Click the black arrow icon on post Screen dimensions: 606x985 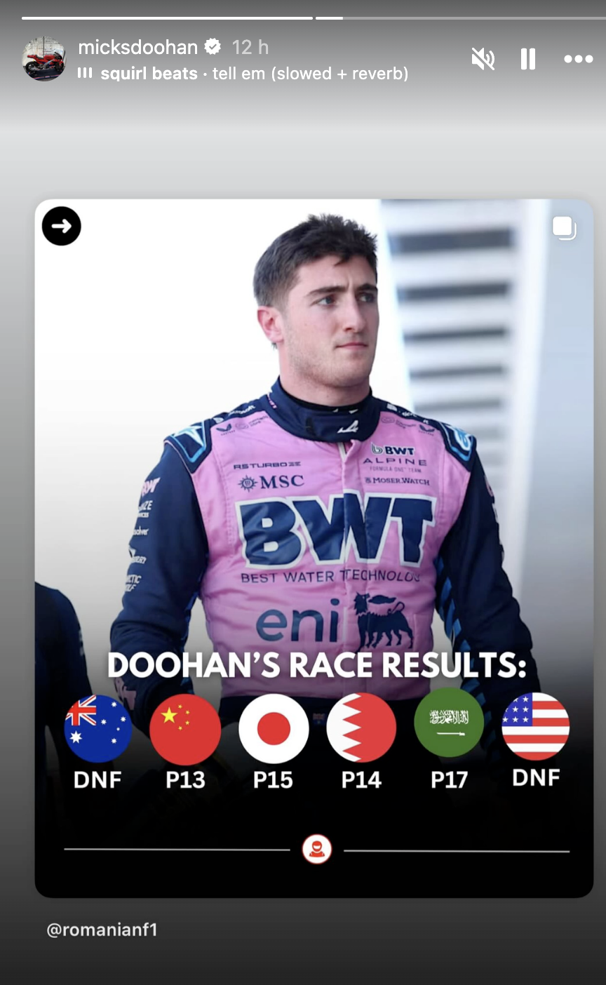62,226
